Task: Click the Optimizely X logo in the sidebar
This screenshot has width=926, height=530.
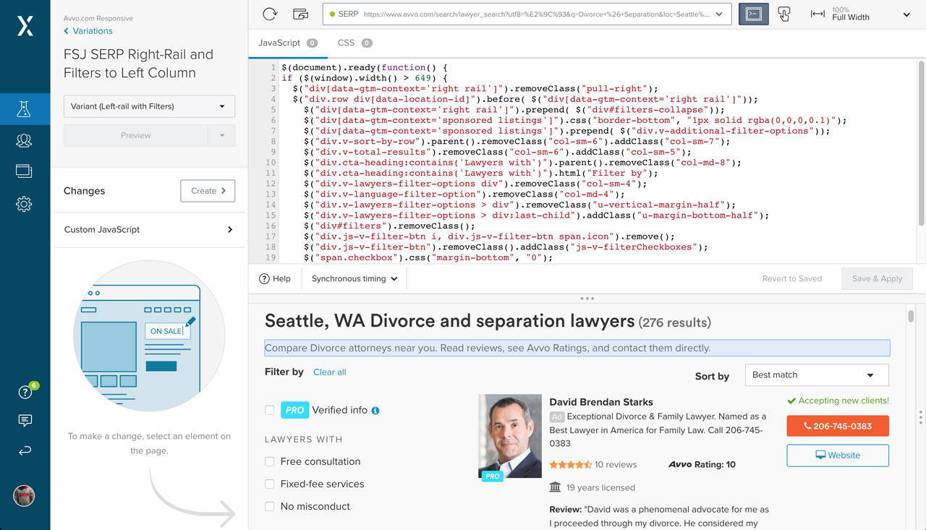Action: 25,27
